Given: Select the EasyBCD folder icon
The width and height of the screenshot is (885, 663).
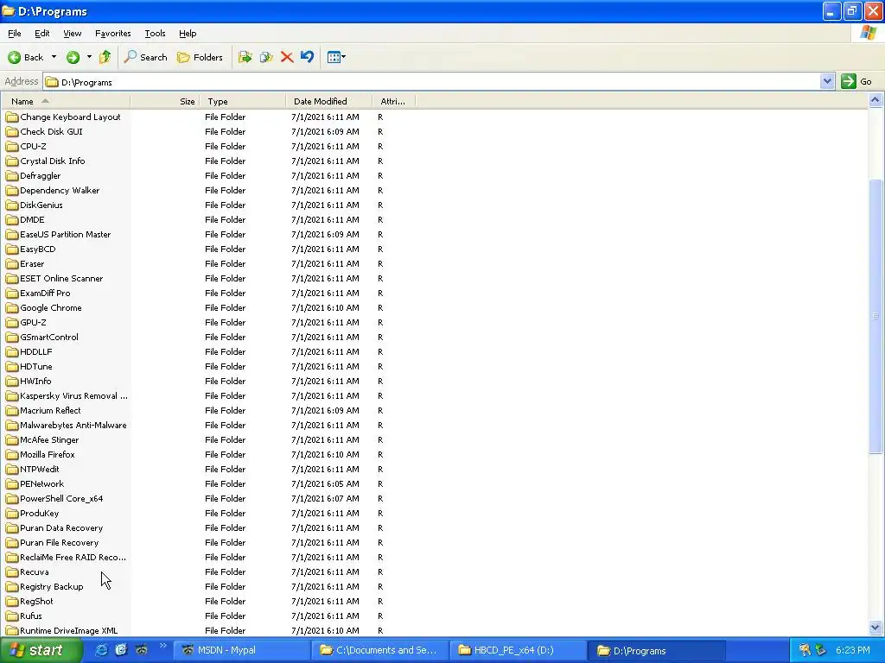Looking at the screenshot, I should (12, 249).
